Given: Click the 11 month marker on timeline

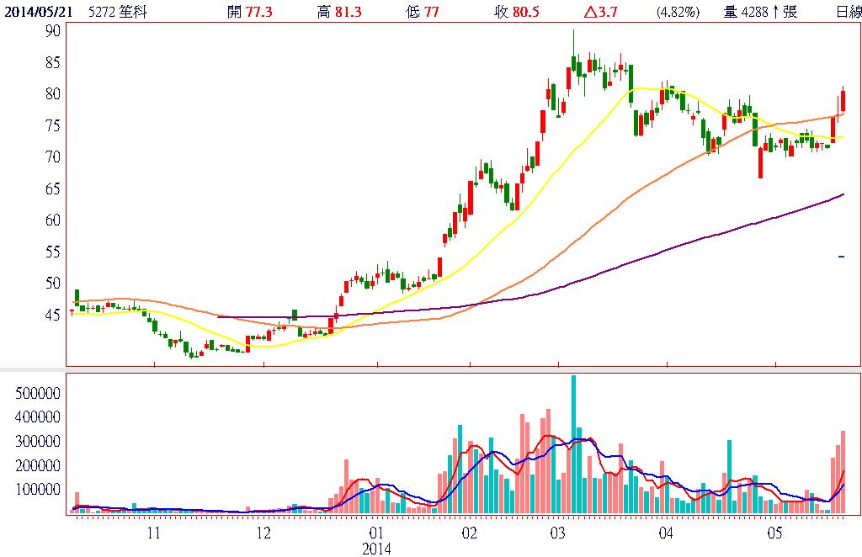Looking at the screenshot, I should pos(154,533).
